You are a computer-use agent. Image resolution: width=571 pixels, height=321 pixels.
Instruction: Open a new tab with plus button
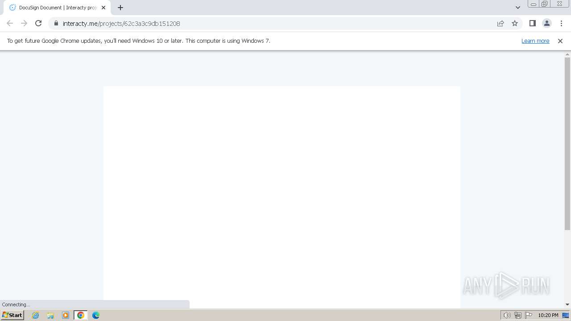[120, 8]
